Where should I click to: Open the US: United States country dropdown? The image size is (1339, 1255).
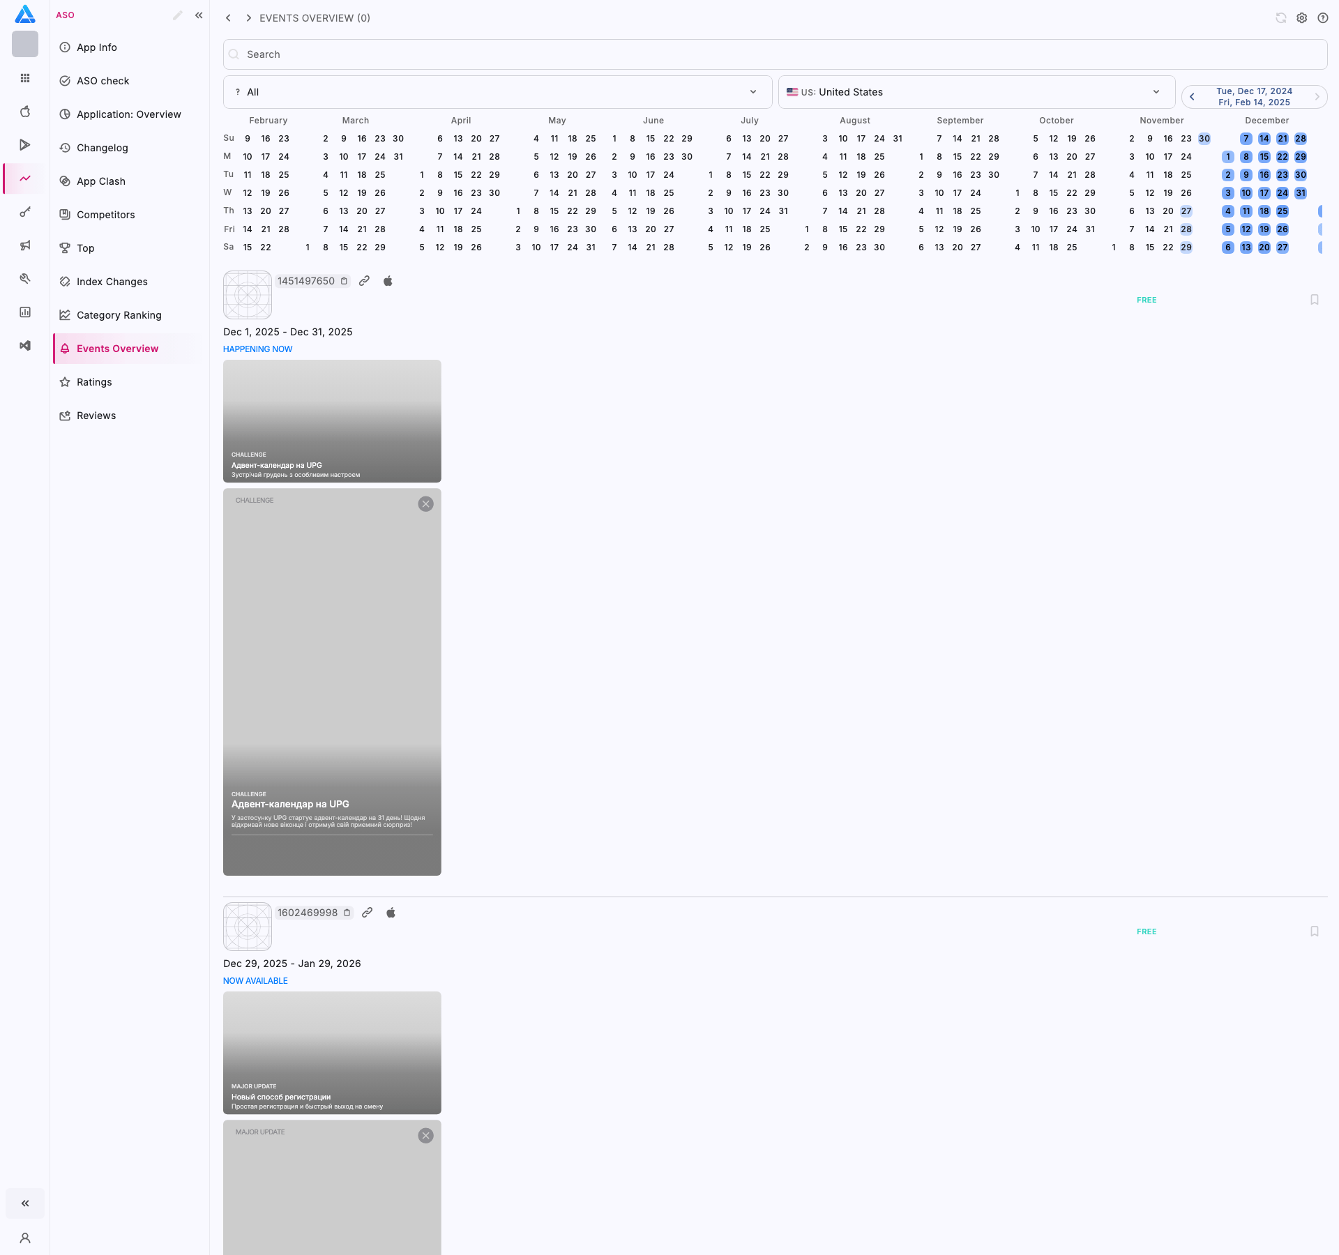(x=976, y=92)
